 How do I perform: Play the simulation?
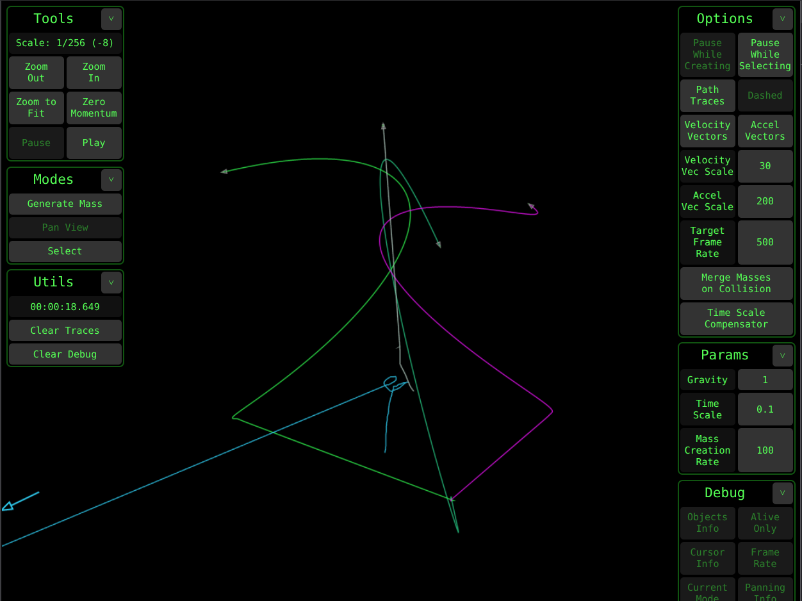click(x=94, y=143)
